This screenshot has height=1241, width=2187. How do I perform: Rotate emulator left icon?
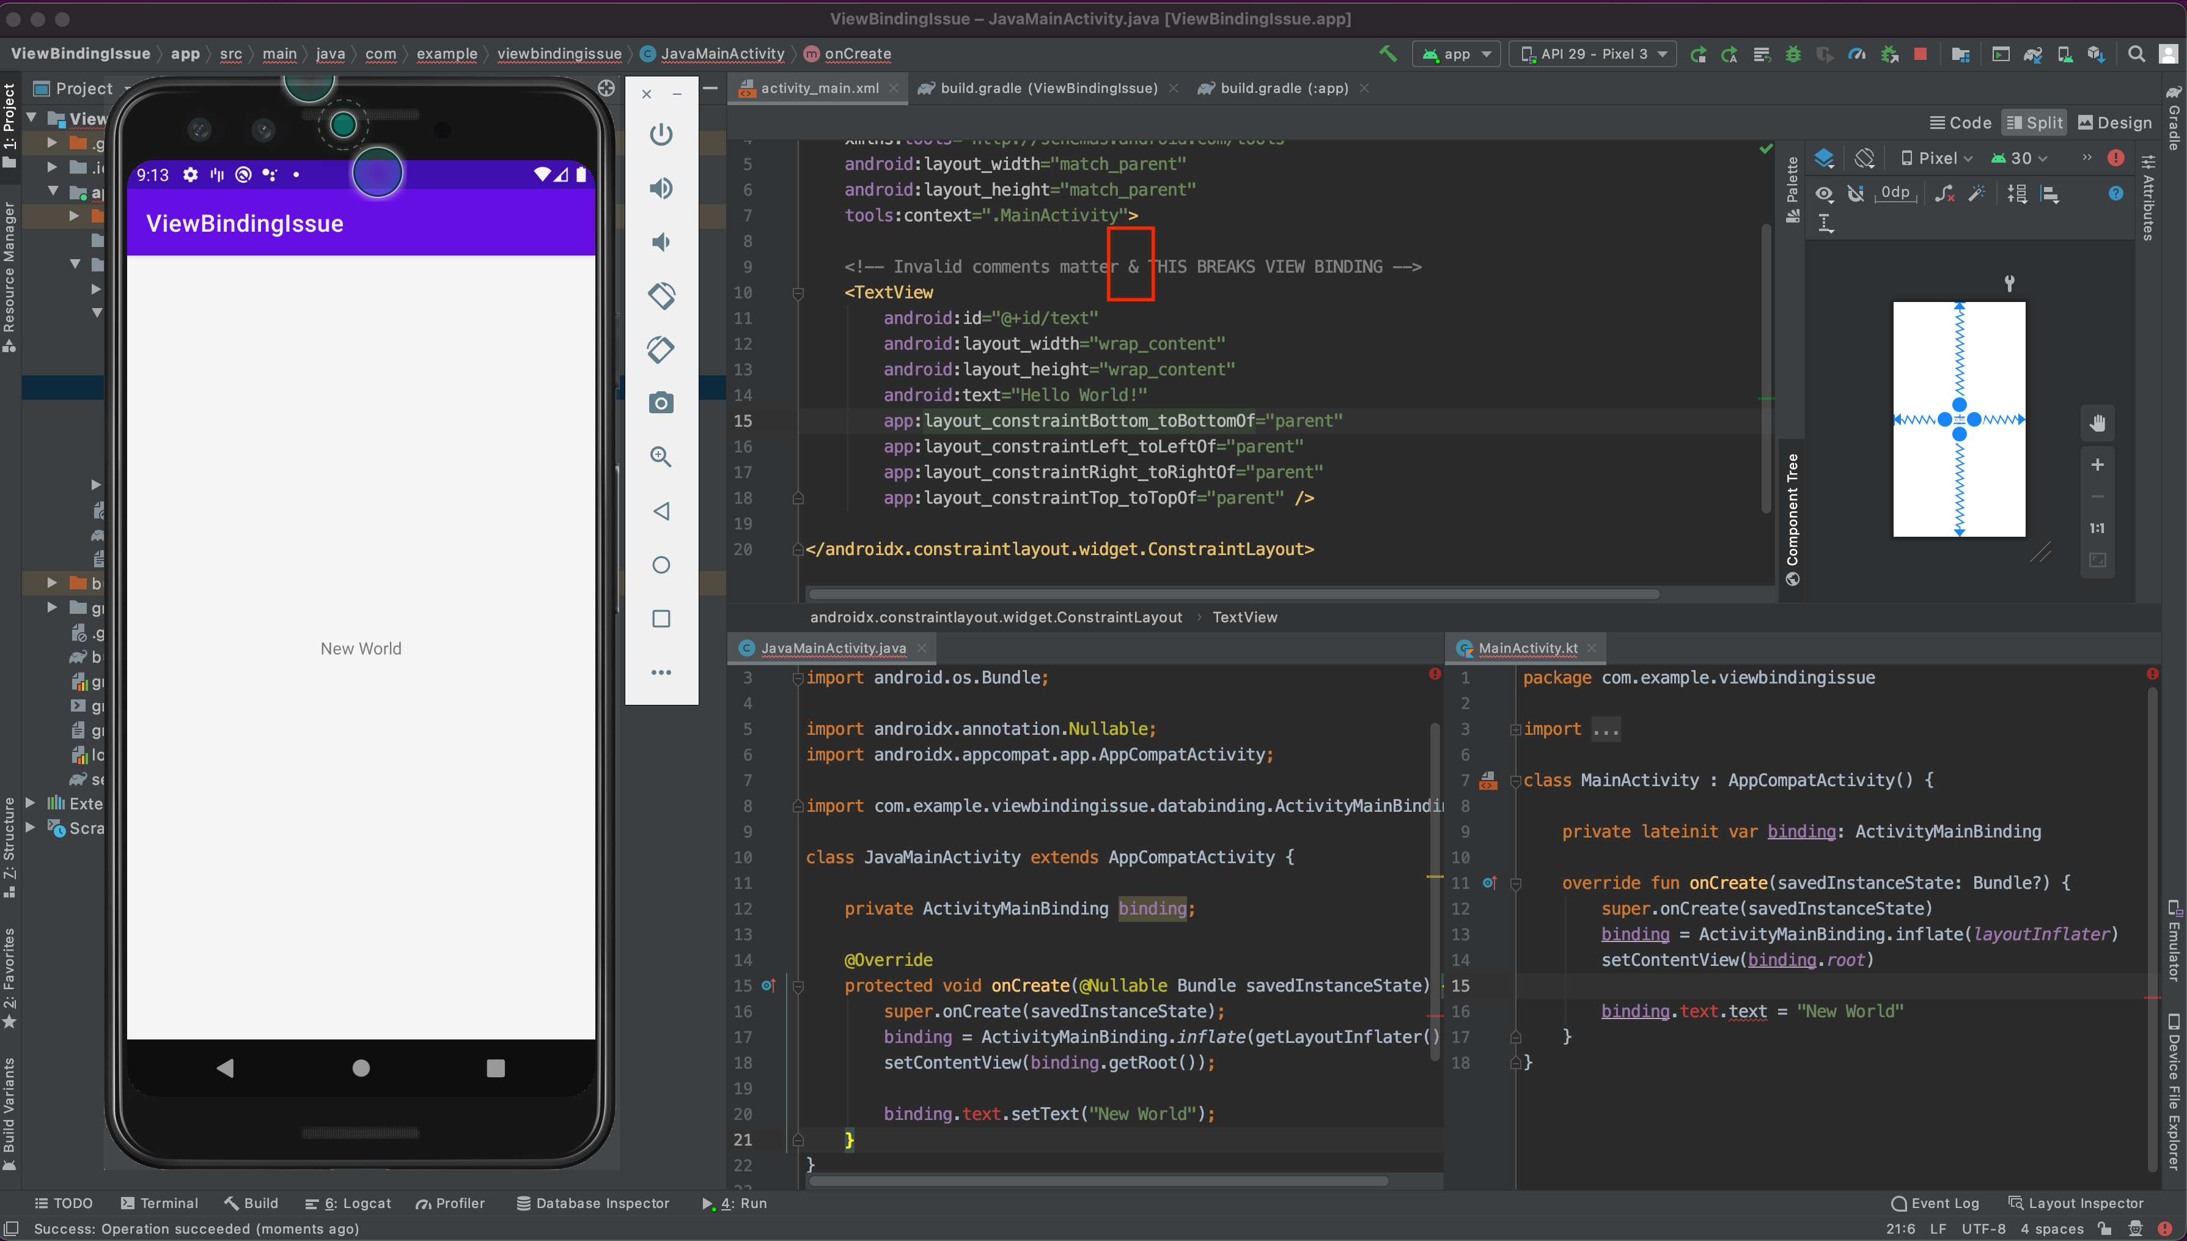661,296
